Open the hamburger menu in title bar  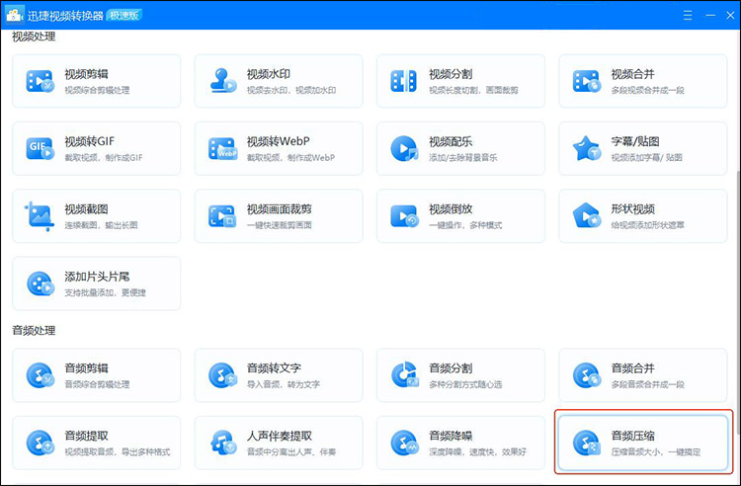click(688, 15)
